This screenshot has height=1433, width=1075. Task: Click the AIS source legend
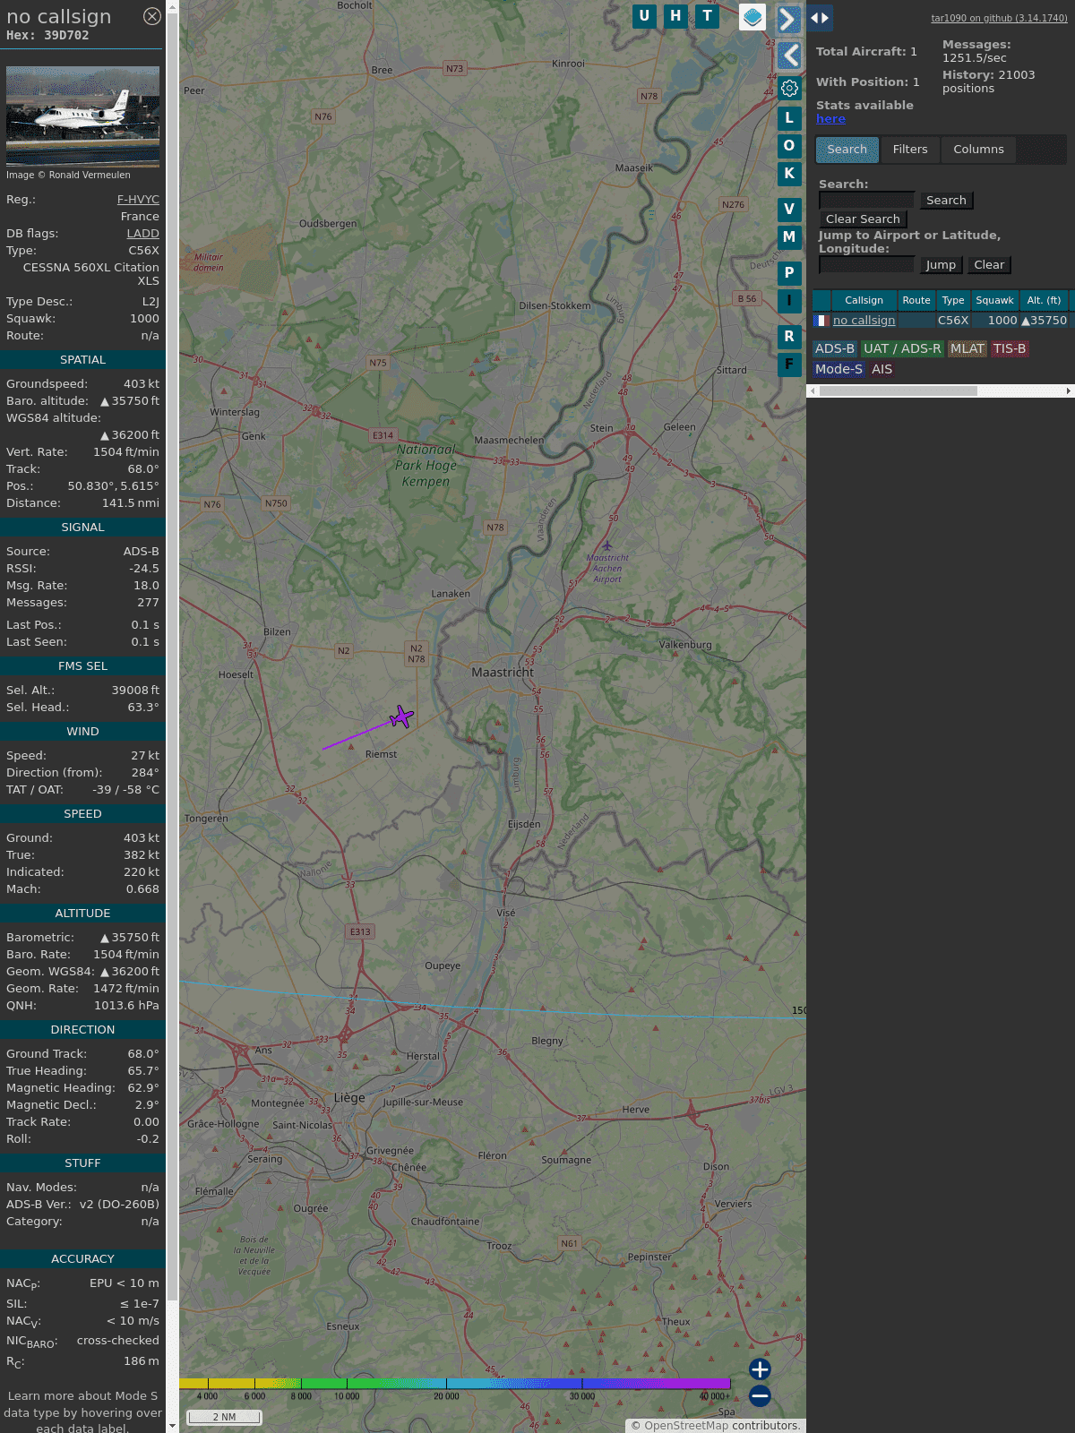(882, 370)
